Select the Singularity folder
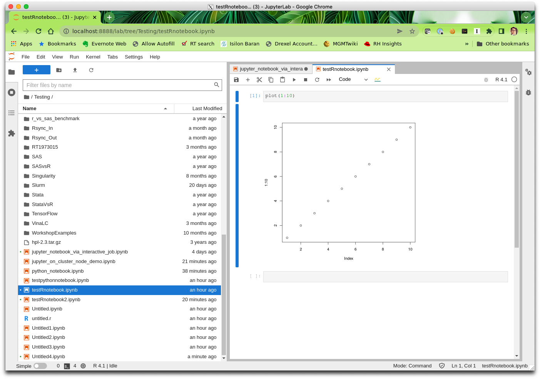Image resolution: width=540 pixels, height=379 pixels. click(x=120, y=176)
